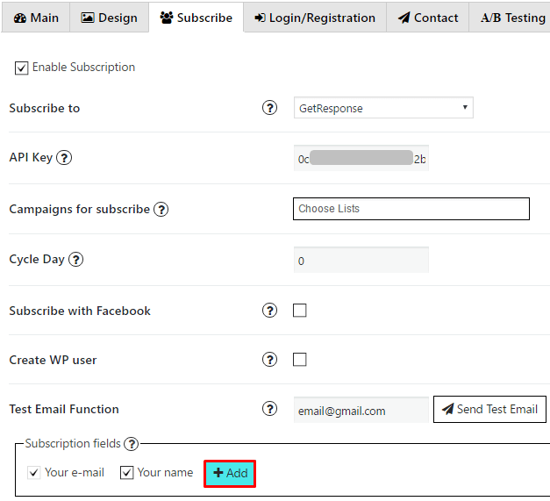Tick the Create WP user checkbox

pos(299,360)
